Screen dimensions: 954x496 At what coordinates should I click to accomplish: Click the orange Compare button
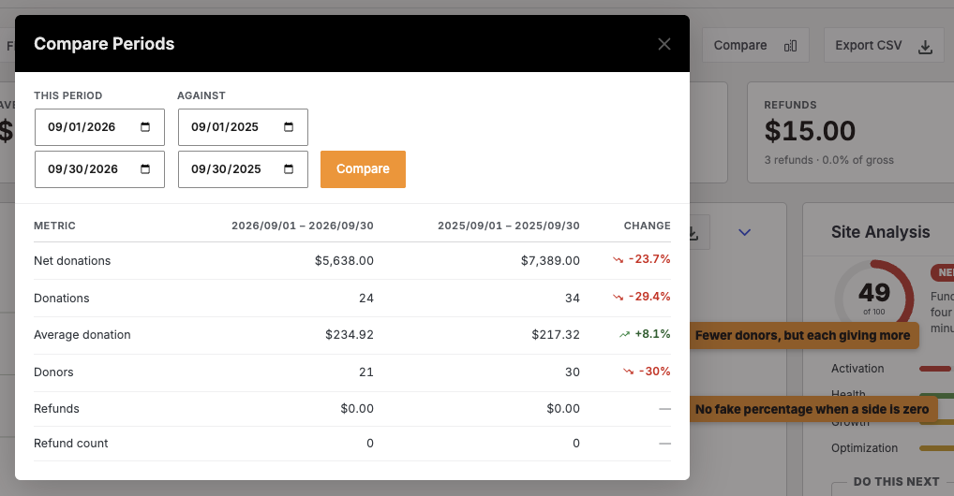pos(363,169)
